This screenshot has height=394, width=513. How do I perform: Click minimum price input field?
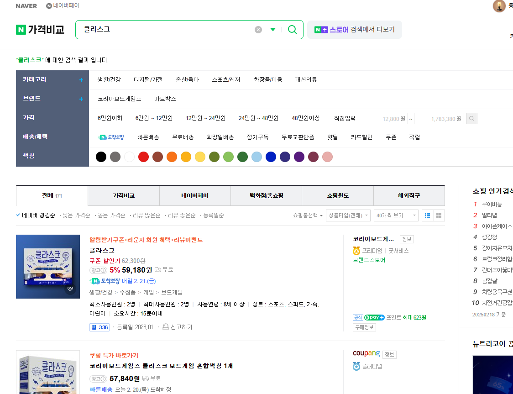383,118
